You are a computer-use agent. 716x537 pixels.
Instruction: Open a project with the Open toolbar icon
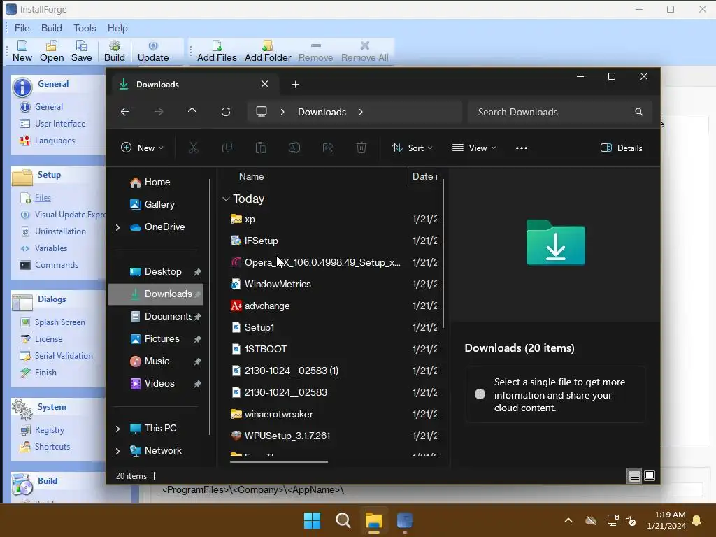(x=52, y=50)
